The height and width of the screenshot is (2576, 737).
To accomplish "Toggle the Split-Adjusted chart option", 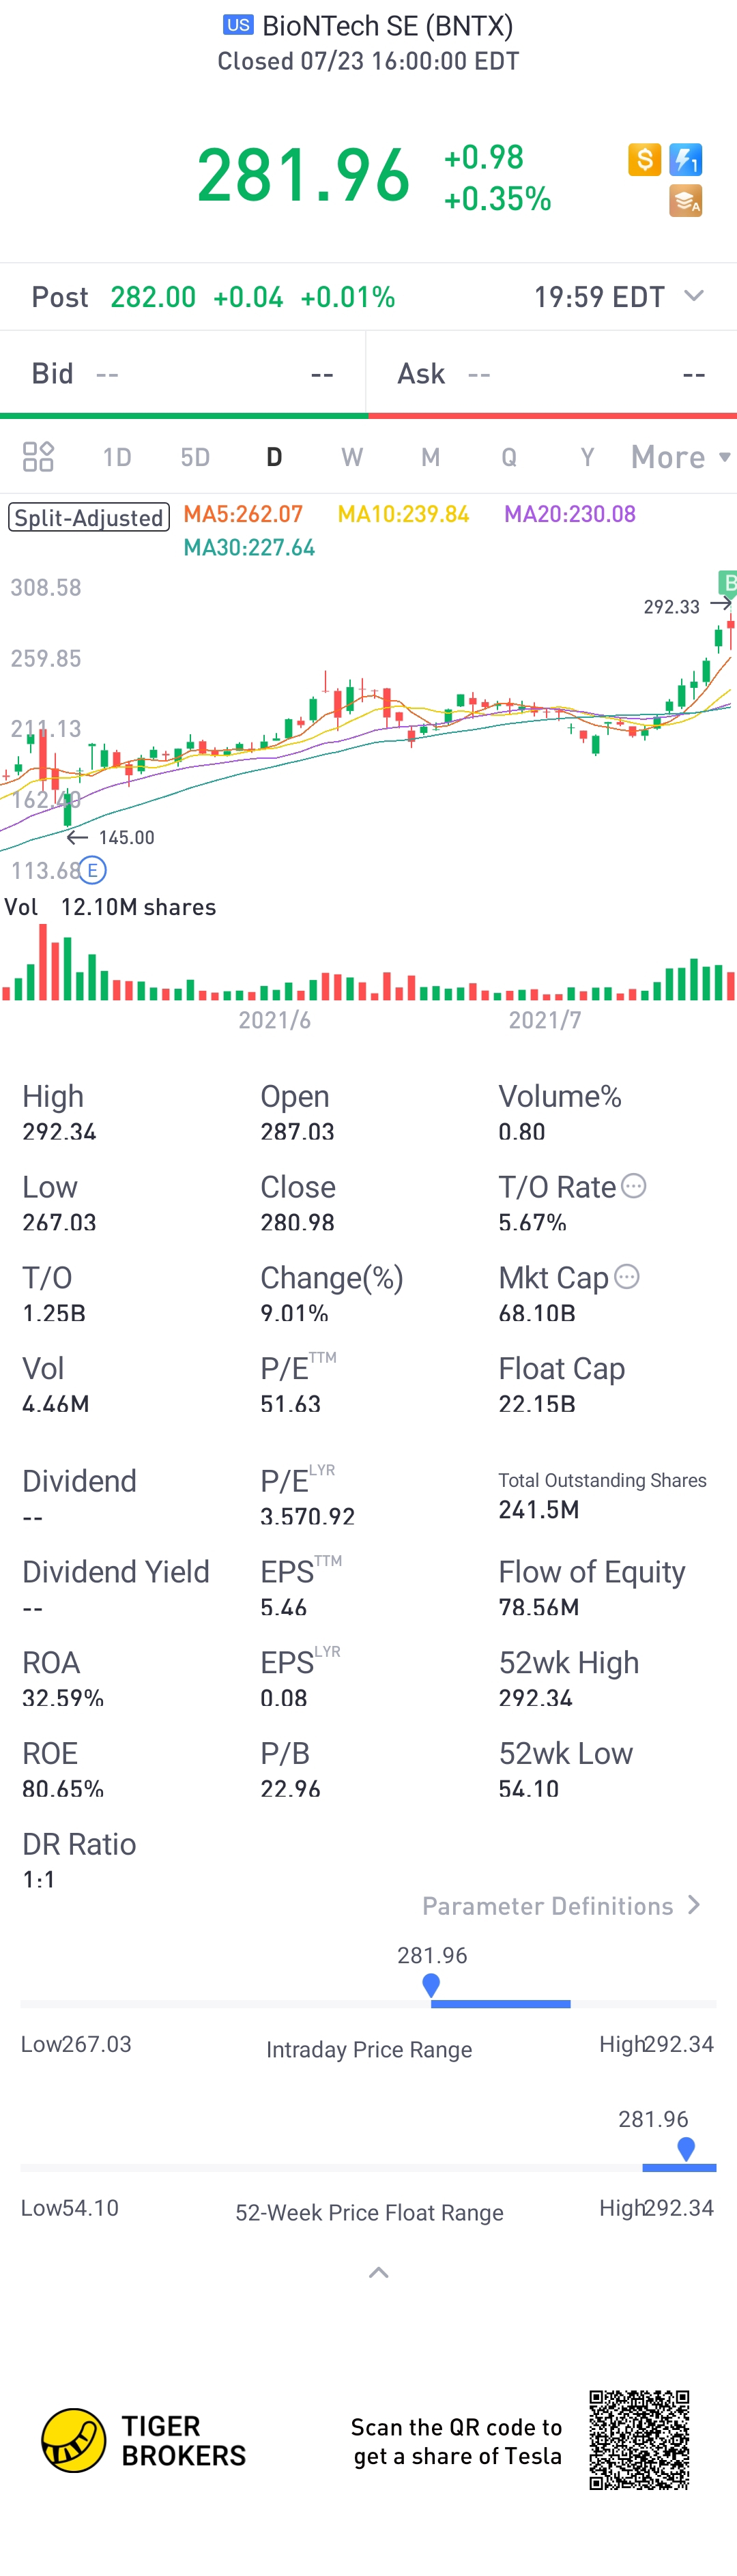I will pyautogui.click(x=89, y=517).
